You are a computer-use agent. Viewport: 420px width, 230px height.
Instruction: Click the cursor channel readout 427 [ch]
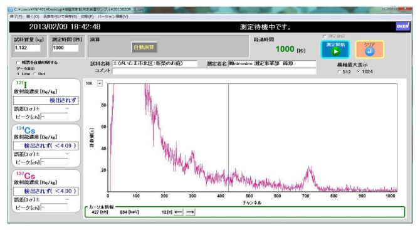click(x=100, y=212)
